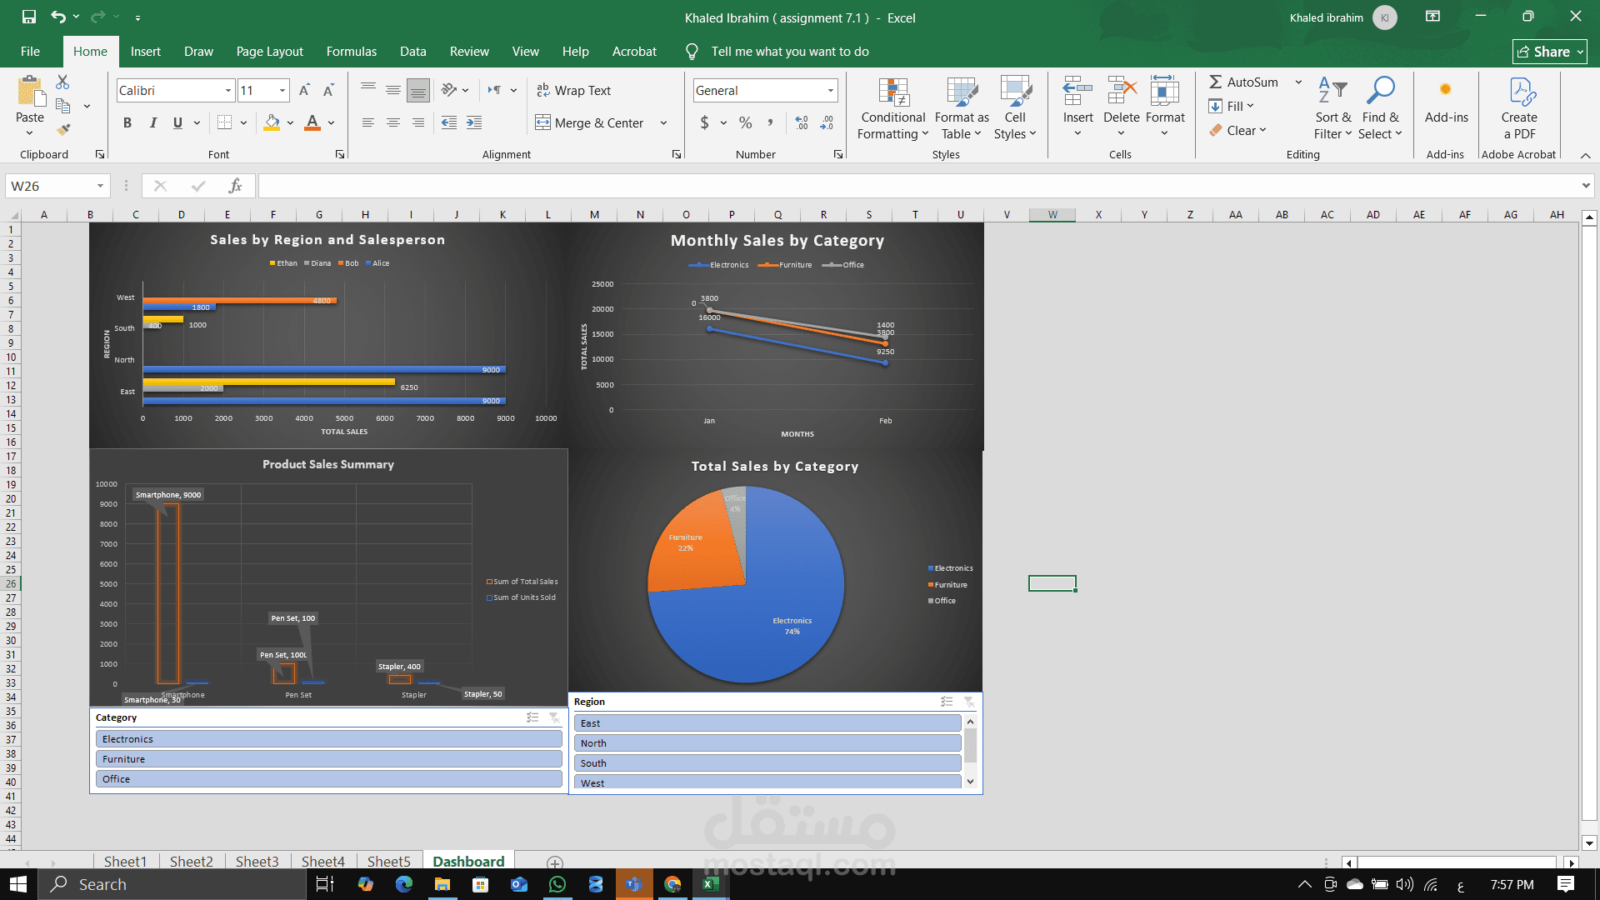
Task: Open the Name Box dropdown
Action: click(100, 186)
